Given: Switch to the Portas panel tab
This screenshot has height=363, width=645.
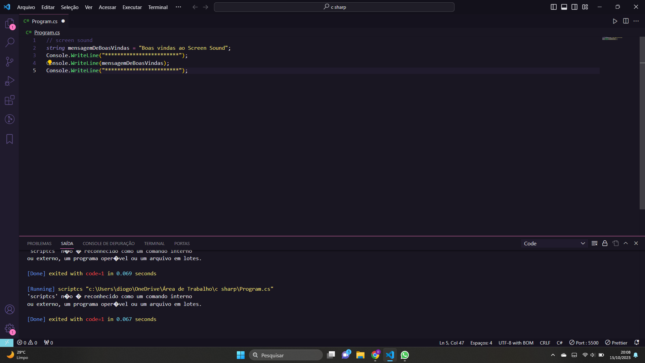Looking at the screenshot, I should [x=182, y=243].
